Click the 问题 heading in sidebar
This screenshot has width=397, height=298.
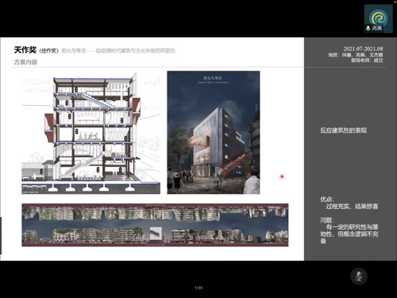(327, 220)
